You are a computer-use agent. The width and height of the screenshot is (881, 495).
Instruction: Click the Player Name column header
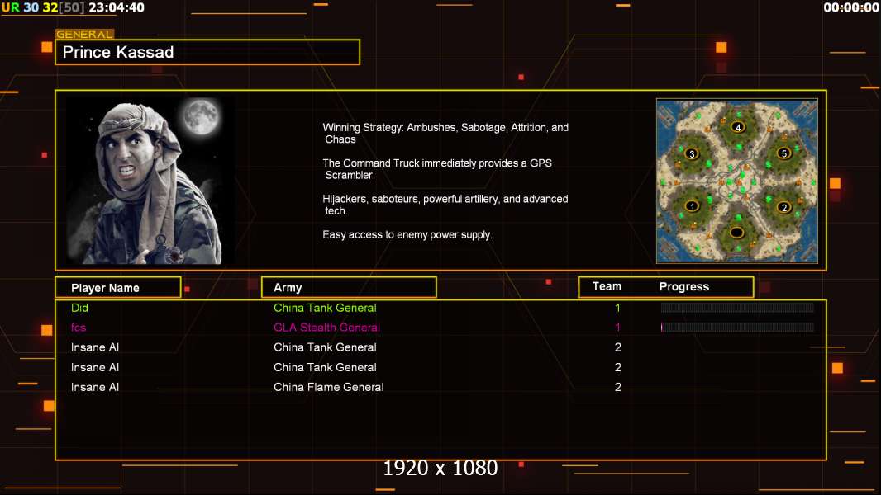pos(118,288)
